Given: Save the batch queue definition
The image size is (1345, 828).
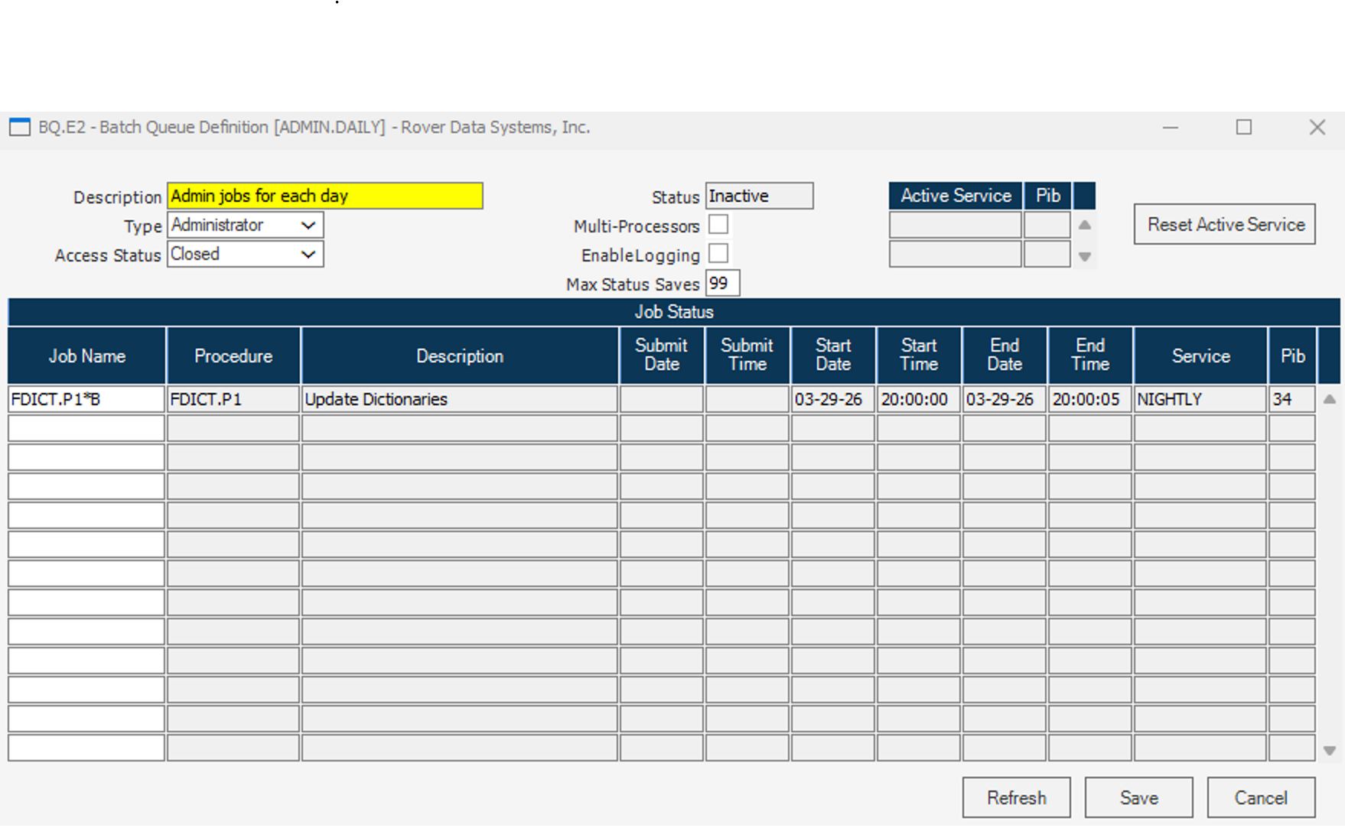Looking at the screenshot, I should pyautogui.click(x=1138, y=797).
